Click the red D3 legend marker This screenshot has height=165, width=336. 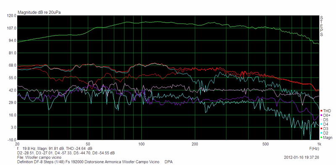pyautogui.click(x=321, y=128)
